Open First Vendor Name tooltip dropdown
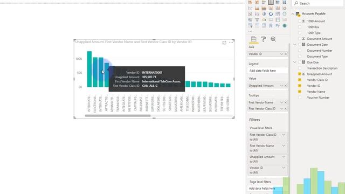Viewport: 345px width, 194px height. point(281,102)
